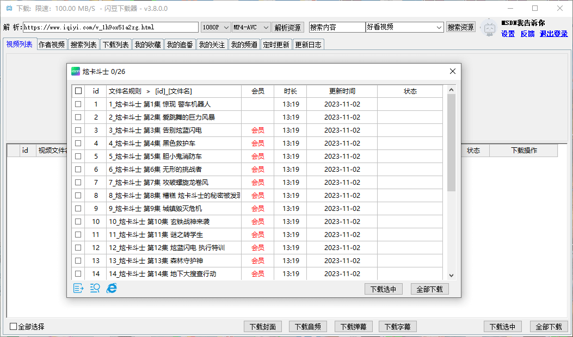573x337 pixels.
Task: Click the 解析资源 button
Action: pos(288,27)
